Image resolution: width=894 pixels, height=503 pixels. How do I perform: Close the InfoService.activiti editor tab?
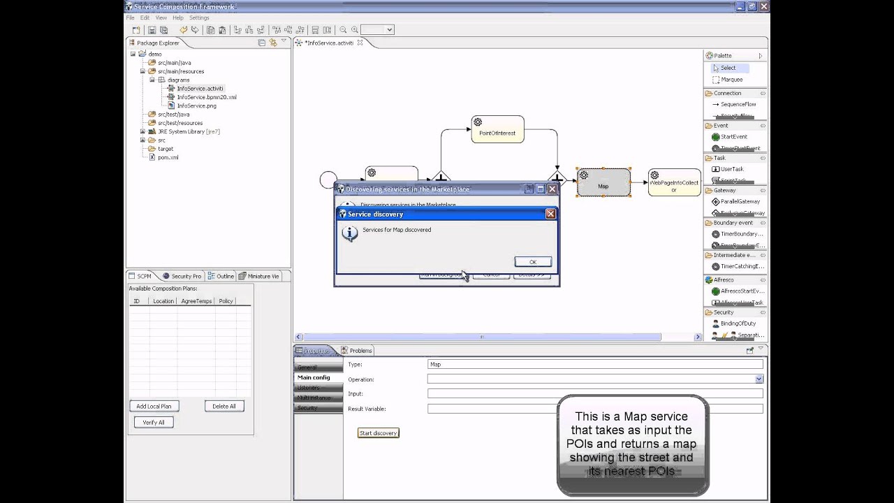tap(360, 43)
